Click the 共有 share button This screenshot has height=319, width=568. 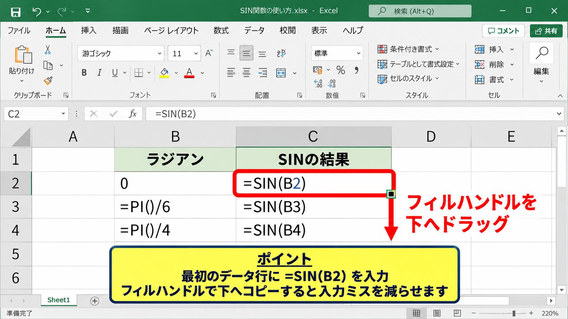pos(546,31)
